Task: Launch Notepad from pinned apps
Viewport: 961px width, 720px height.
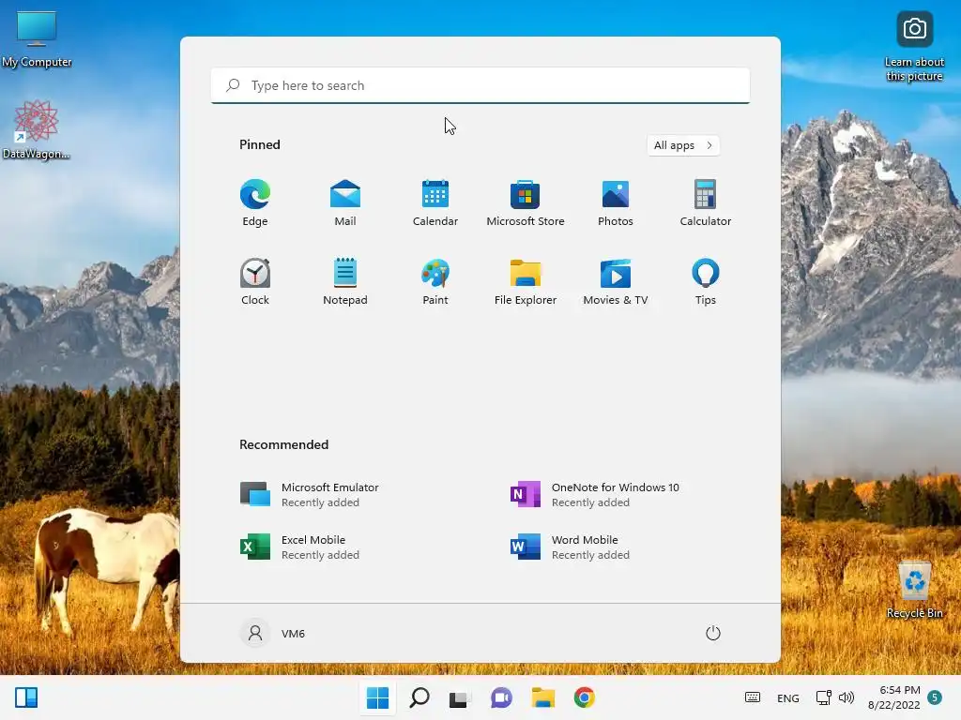Action: click(345, 281)
